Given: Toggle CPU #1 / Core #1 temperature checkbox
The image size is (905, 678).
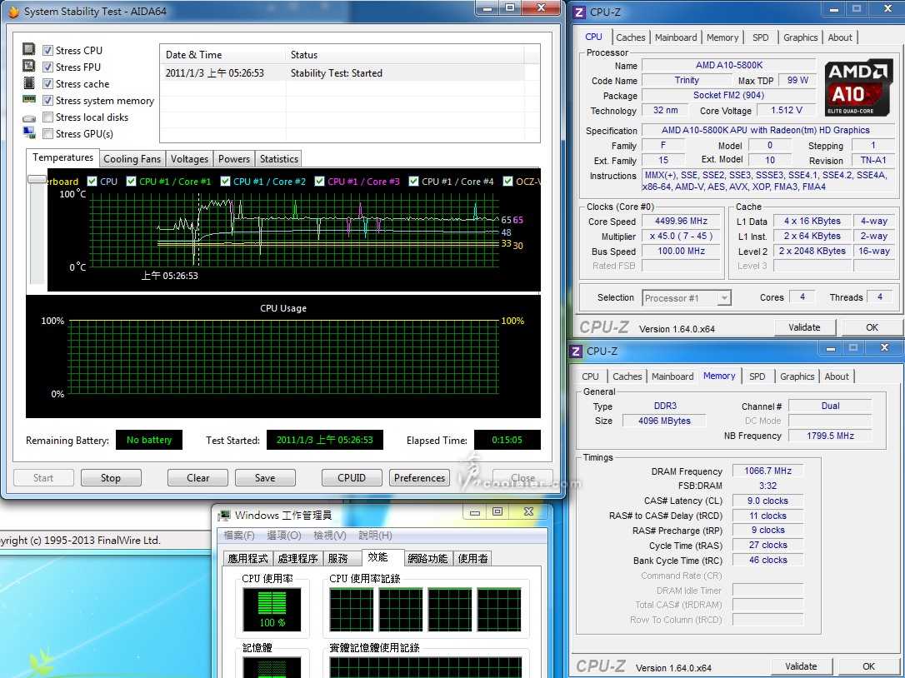Looking at the screenshot, I should click(x=131, y=182).
